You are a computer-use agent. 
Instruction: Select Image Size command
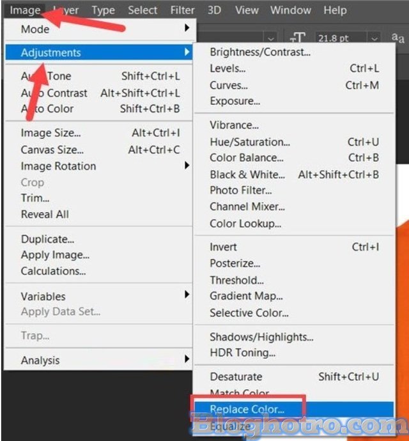50,134
